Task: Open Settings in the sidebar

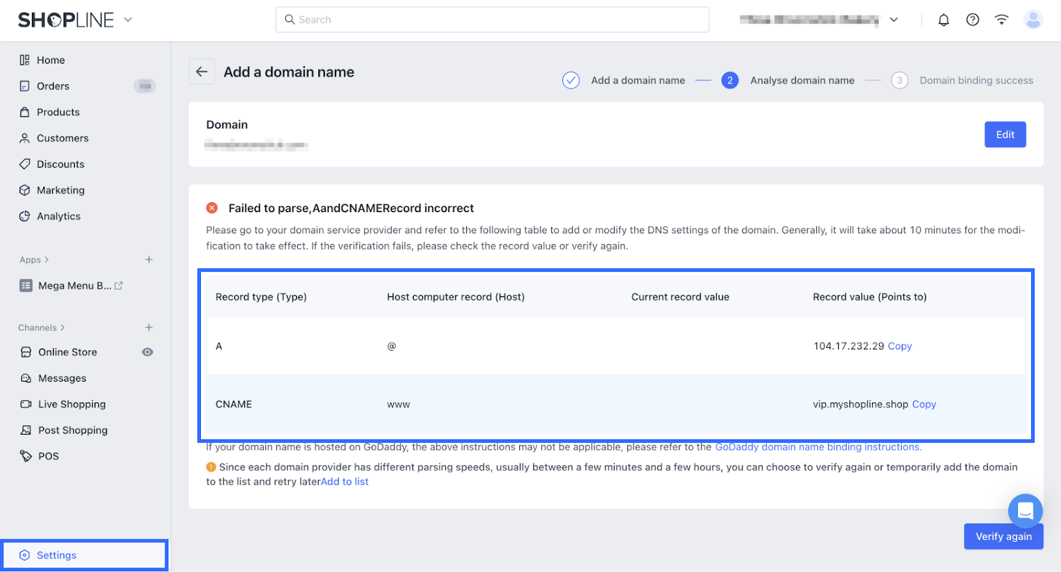Action: tap(84, 555)
